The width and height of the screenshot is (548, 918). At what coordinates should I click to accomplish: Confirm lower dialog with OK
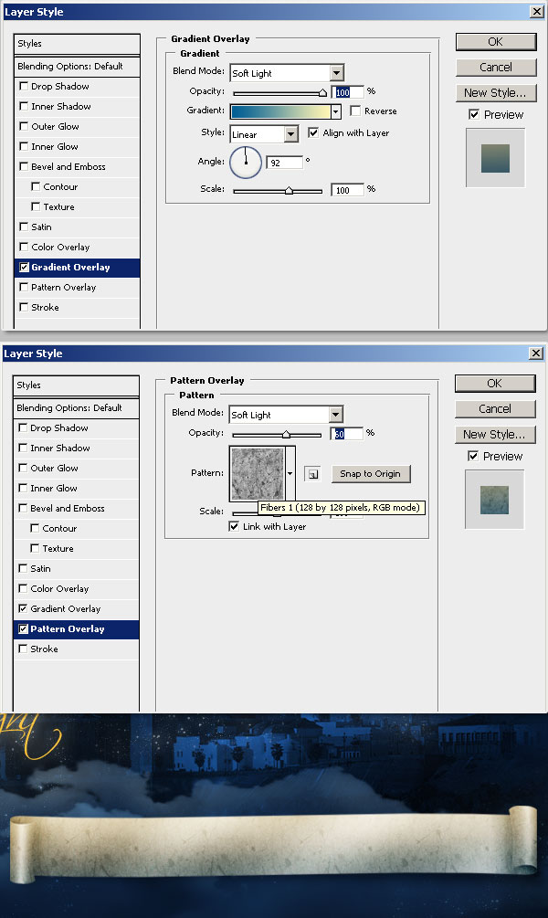495,383
